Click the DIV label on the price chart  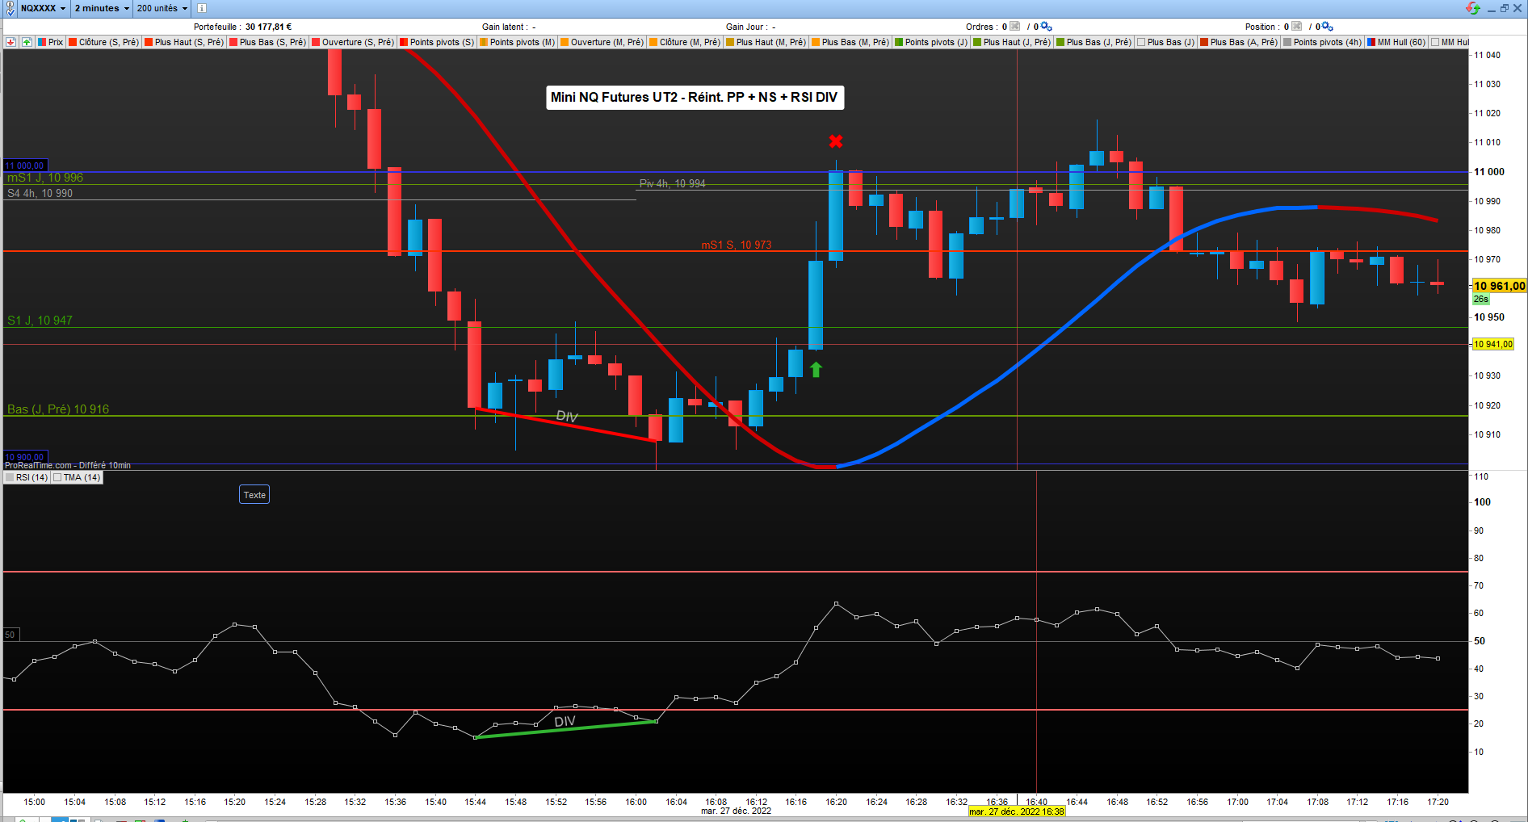click(567, 416)
